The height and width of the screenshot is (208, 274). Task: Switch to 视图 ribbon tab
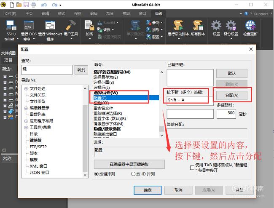78,13
